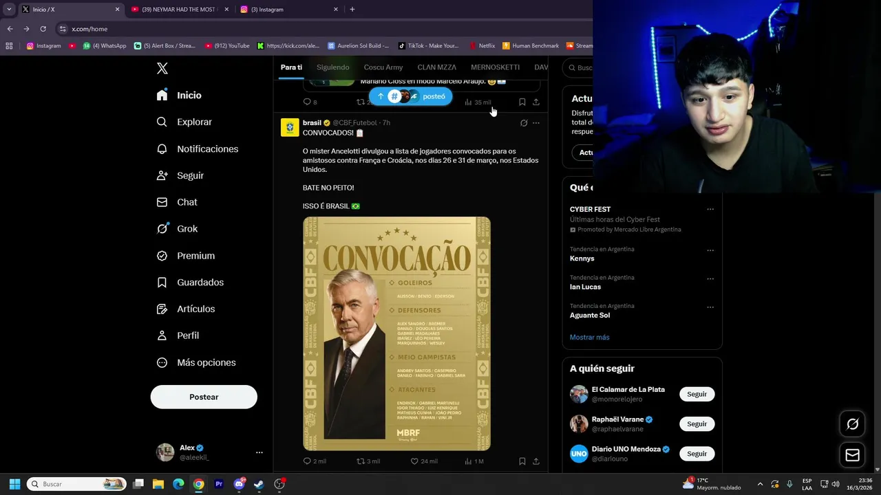Open Más opciones in sidebar

196,362
